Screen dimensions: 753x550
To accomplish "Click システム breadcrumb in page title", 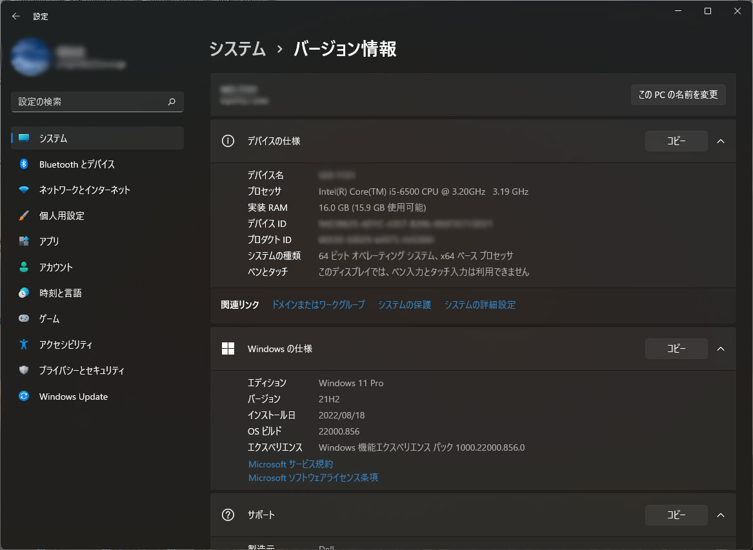I will coord(237,49).
